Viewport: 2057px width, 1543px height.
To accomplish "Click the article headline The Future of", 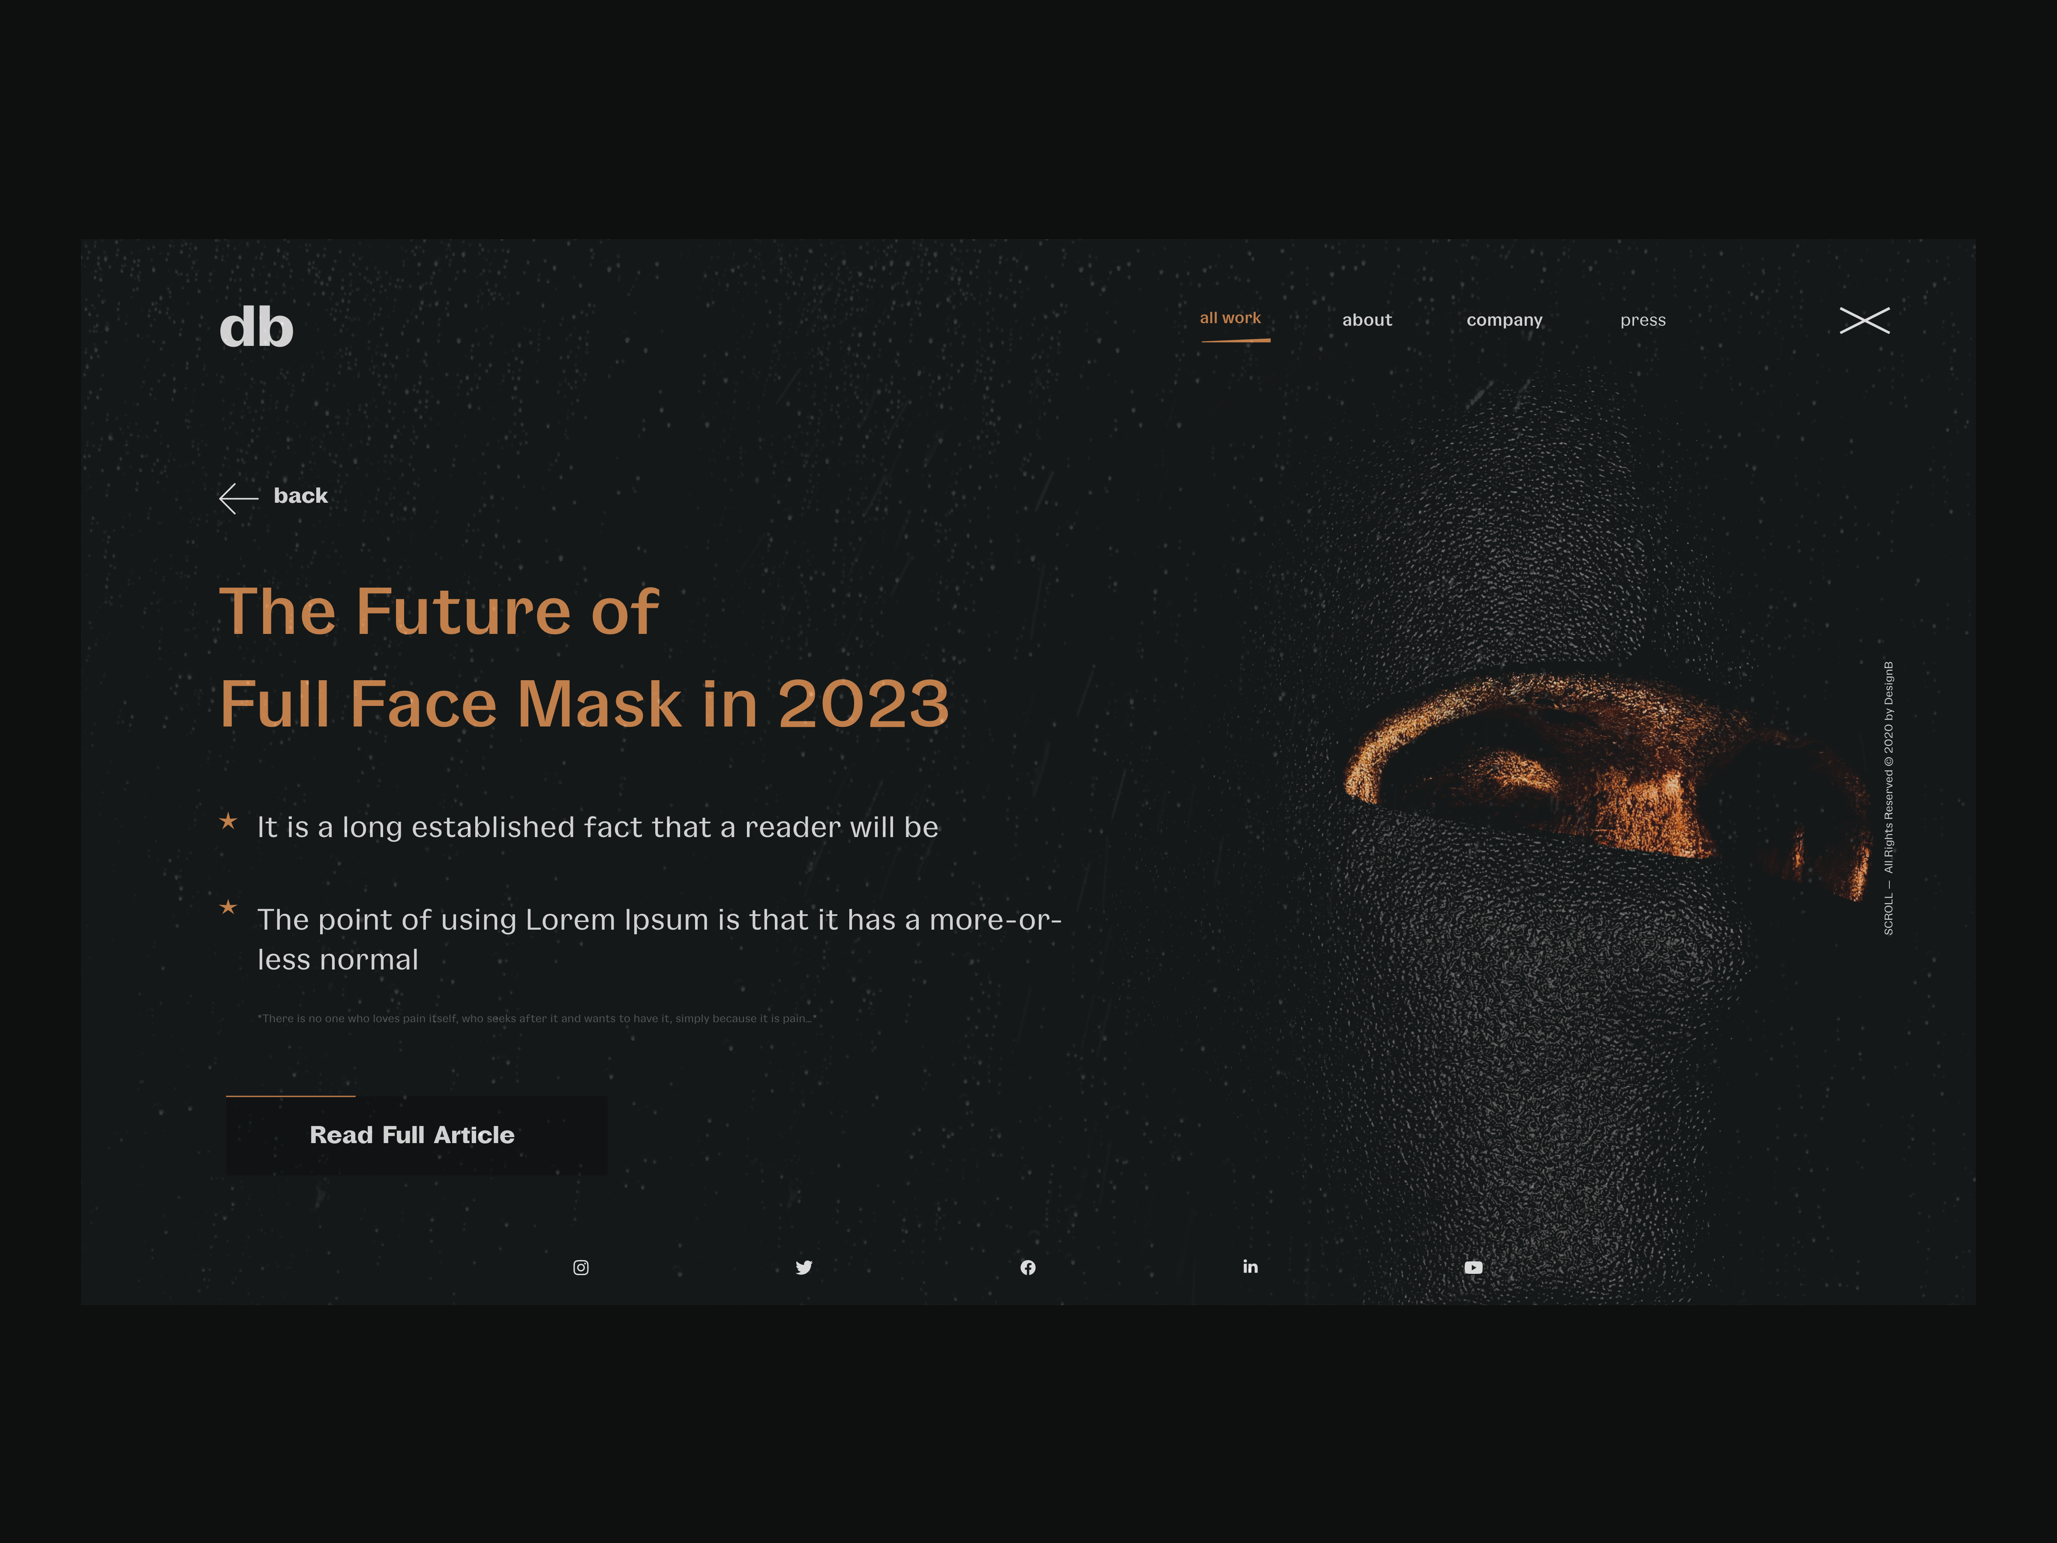I will tap(439, 612).
